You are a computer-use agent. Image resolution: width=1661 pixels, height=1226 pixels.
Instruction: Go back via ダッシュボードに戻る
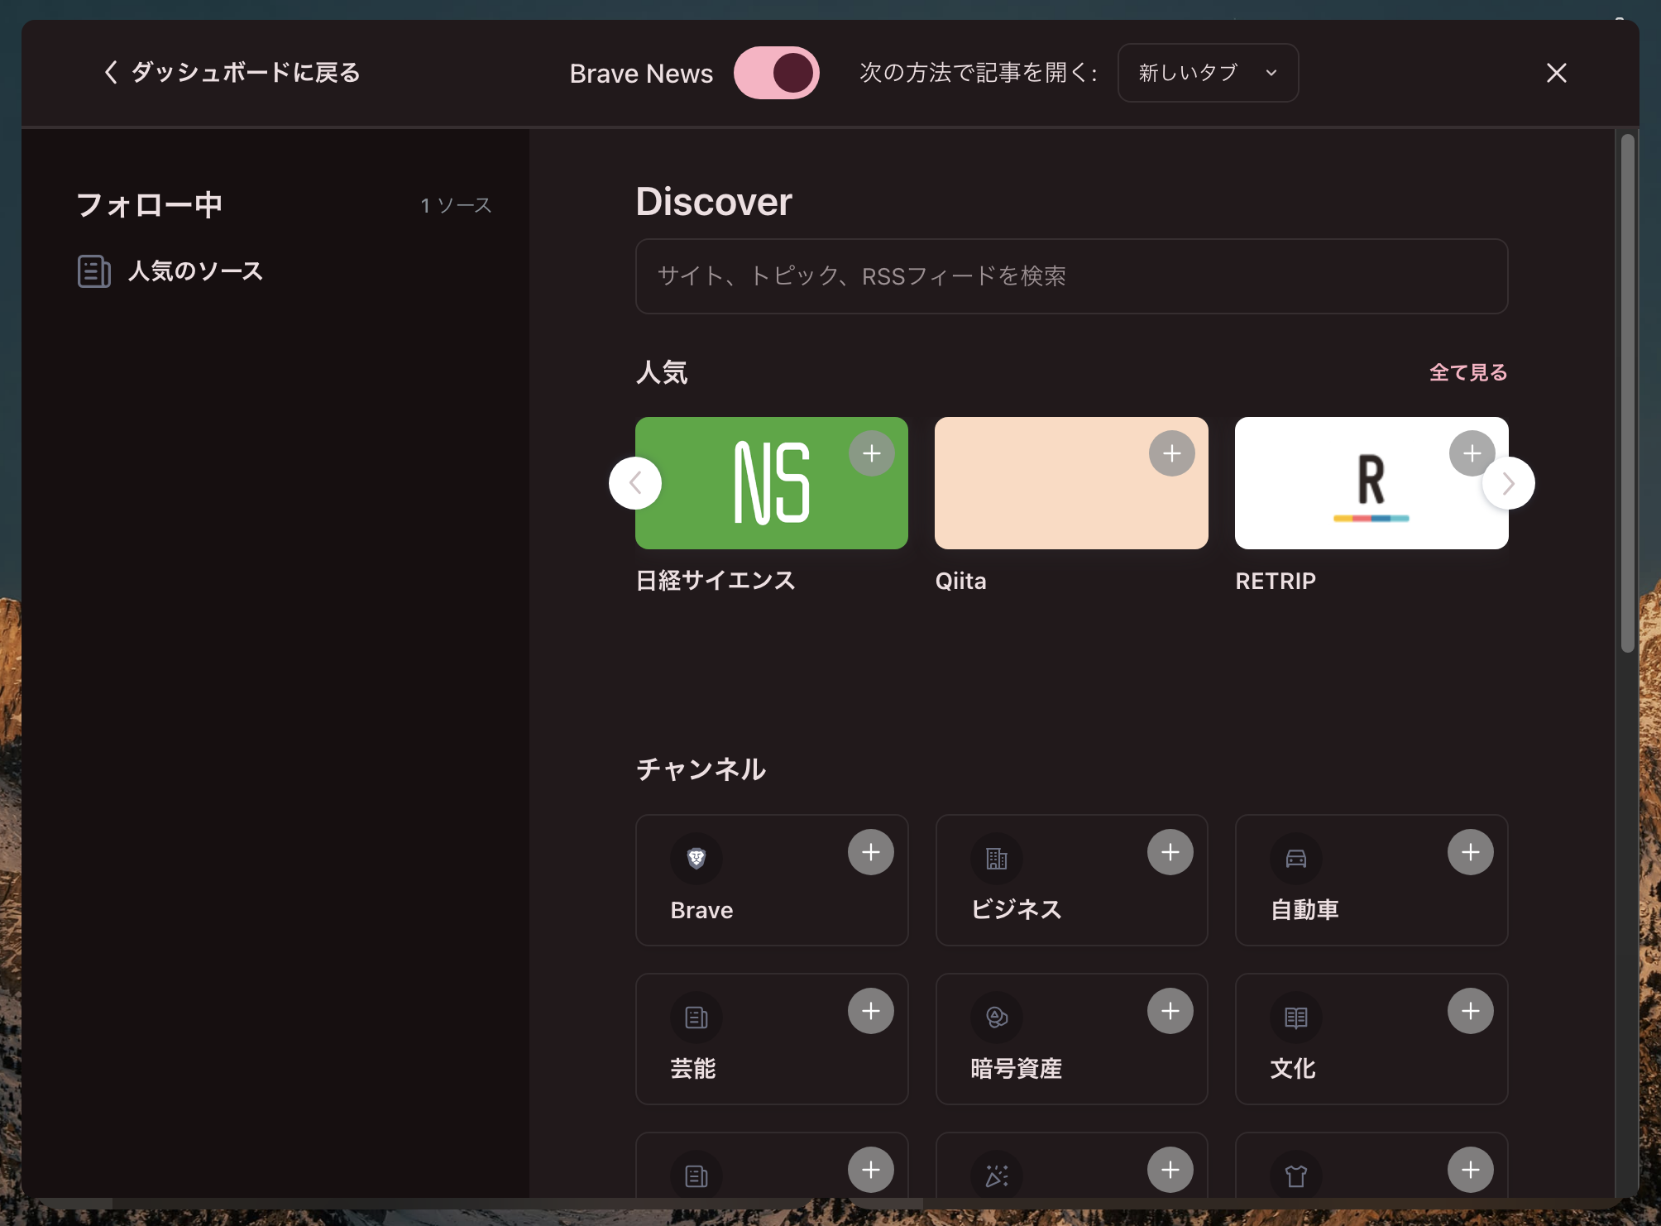tap(232, 73)
